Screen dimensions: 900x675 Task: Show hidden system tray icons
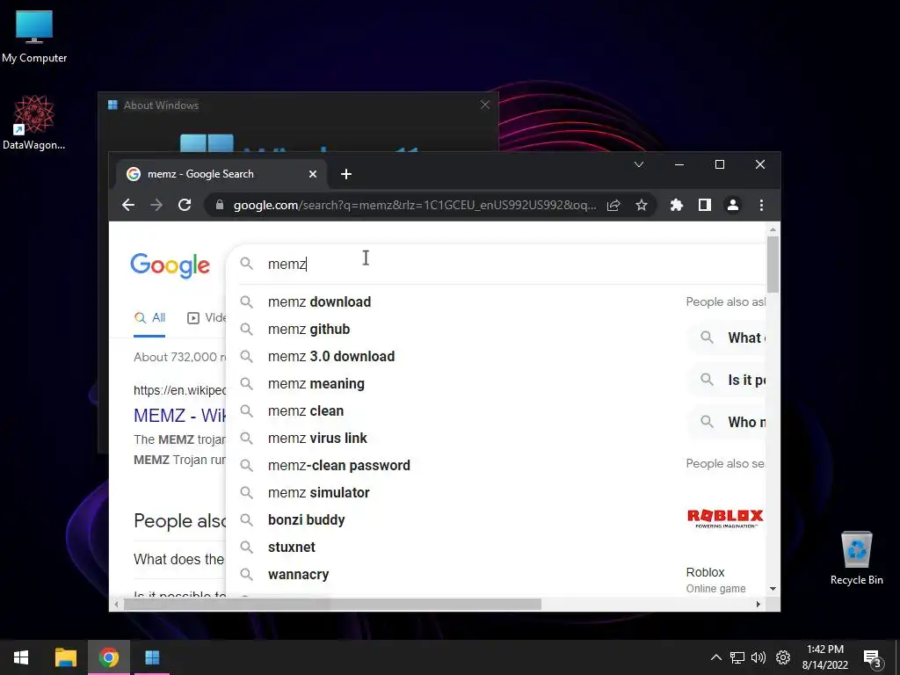tap(715, 657)
